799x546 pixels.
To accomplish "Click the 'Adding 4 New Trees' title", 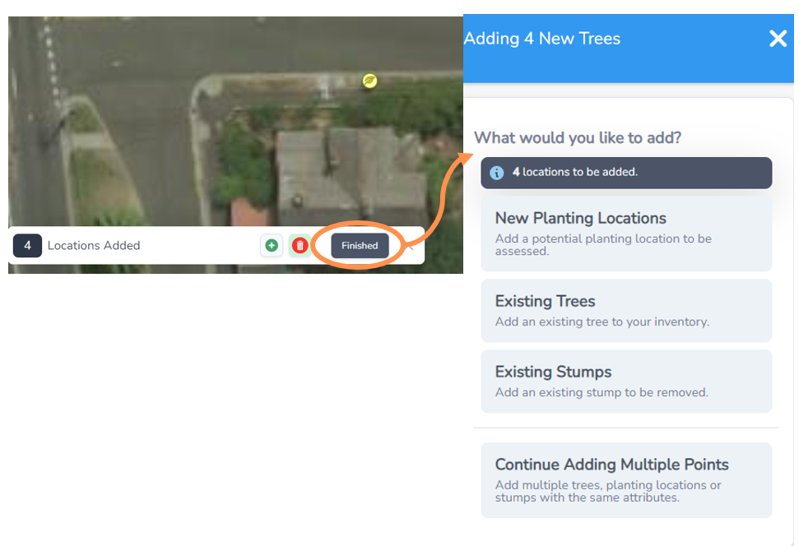I will (542, 39).
